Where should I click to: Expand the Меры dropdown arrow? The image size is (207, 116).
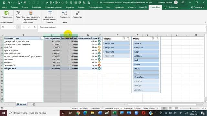18,19
